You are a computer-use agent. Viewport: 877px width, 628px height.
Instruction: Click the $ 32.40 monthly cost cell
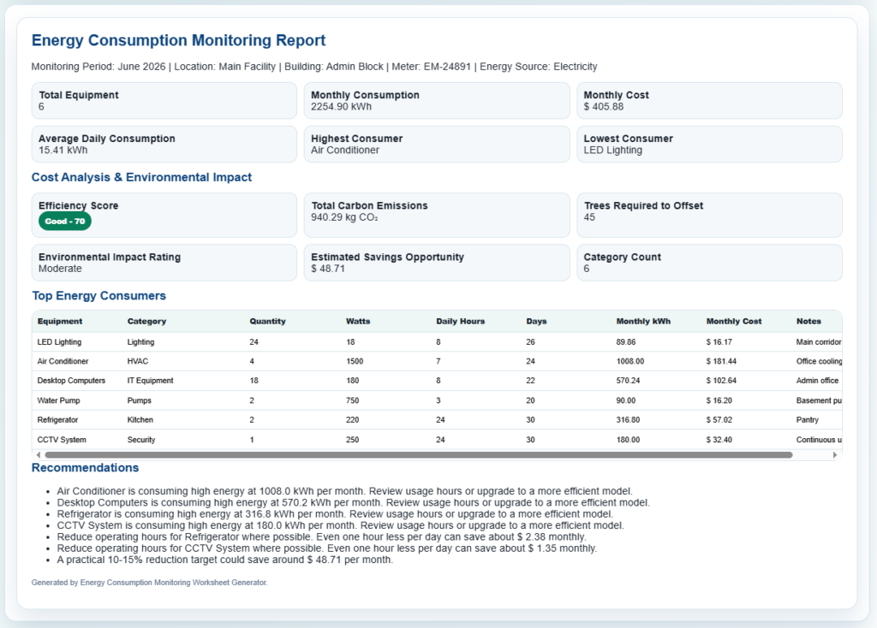pos(719,440)
